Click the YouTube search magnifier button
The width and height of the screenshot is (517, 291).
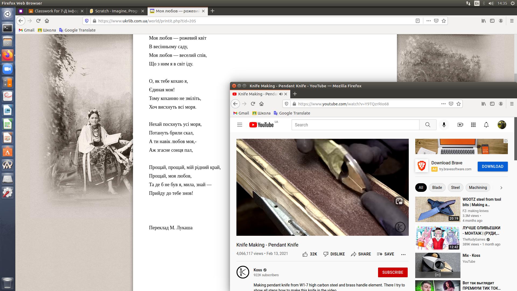coord(428,125)
